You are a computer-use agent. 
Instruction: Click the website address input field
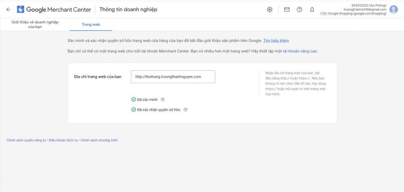[x=173, y=77]
